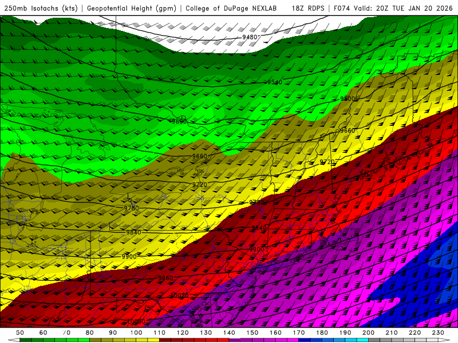Click the 230 value on the color scale
Viewport: 458px width, 343px height.
click(x=438, y=333)
